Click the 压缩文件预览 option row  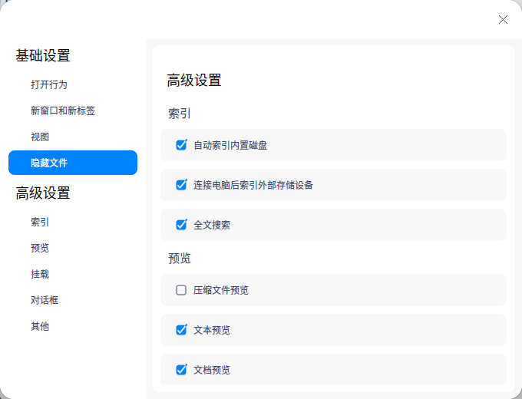click(x=333, y=290)
